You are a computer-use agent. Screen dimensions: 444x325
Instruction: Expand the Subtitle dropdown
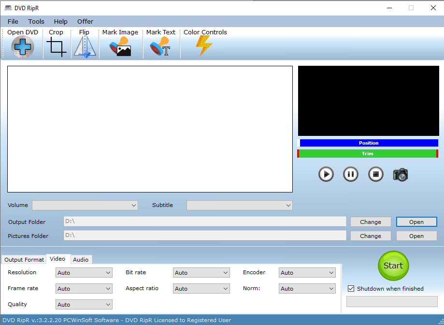(x=240, y=206)
